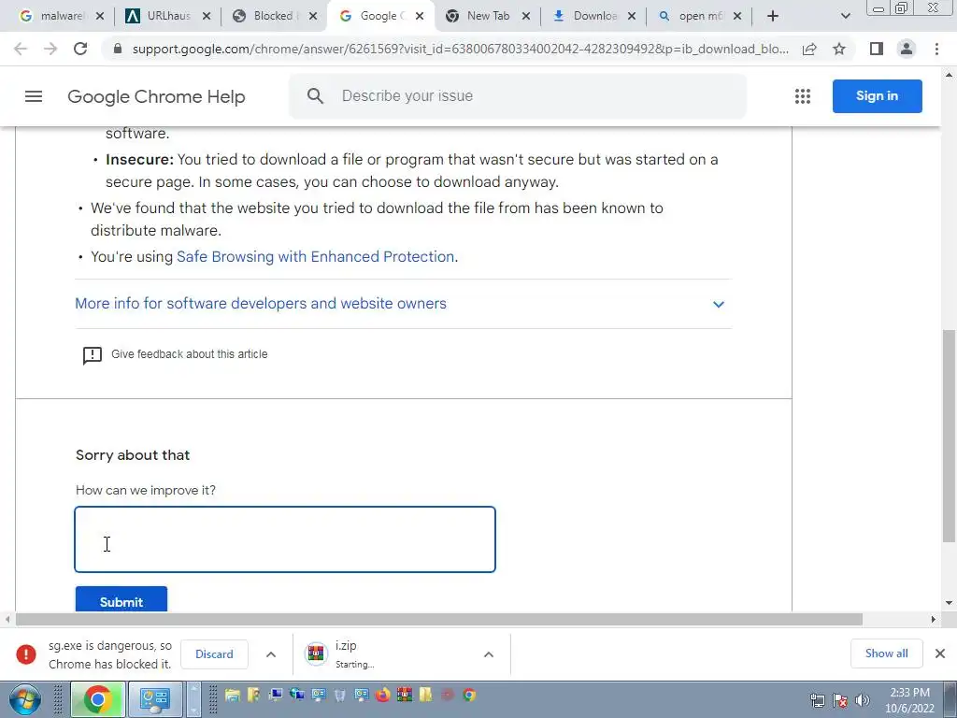Reload the current page
The height and width of the screenshot is (718, 957).
tap(80, 49)
